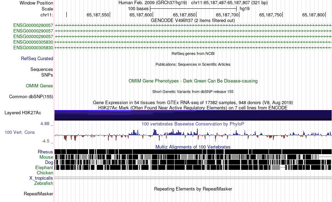
Task: Click the Mouse alignment bar
Action: click(193, 157)
